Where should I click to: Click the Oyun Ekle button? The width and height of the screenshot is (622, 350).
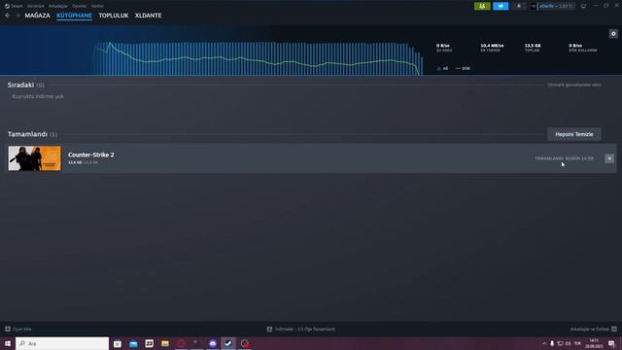click(18, 329)
